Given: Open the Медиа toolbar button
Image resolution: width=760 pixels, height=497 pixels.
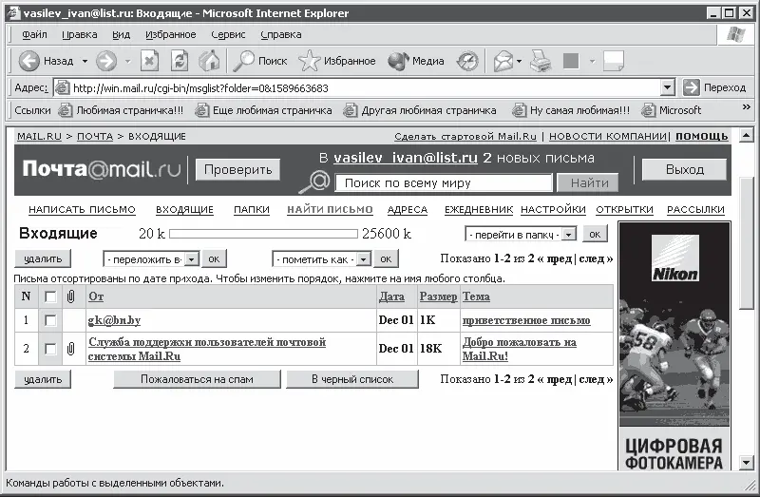Looking at the screenshot, I should [x=416, y=61].
